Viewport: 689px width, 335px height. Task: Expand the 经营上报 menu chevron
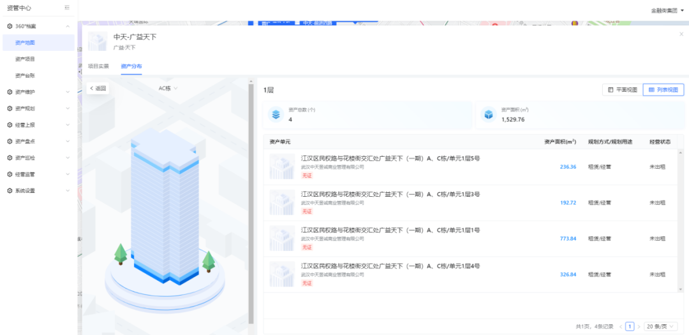tap(68, 125)
